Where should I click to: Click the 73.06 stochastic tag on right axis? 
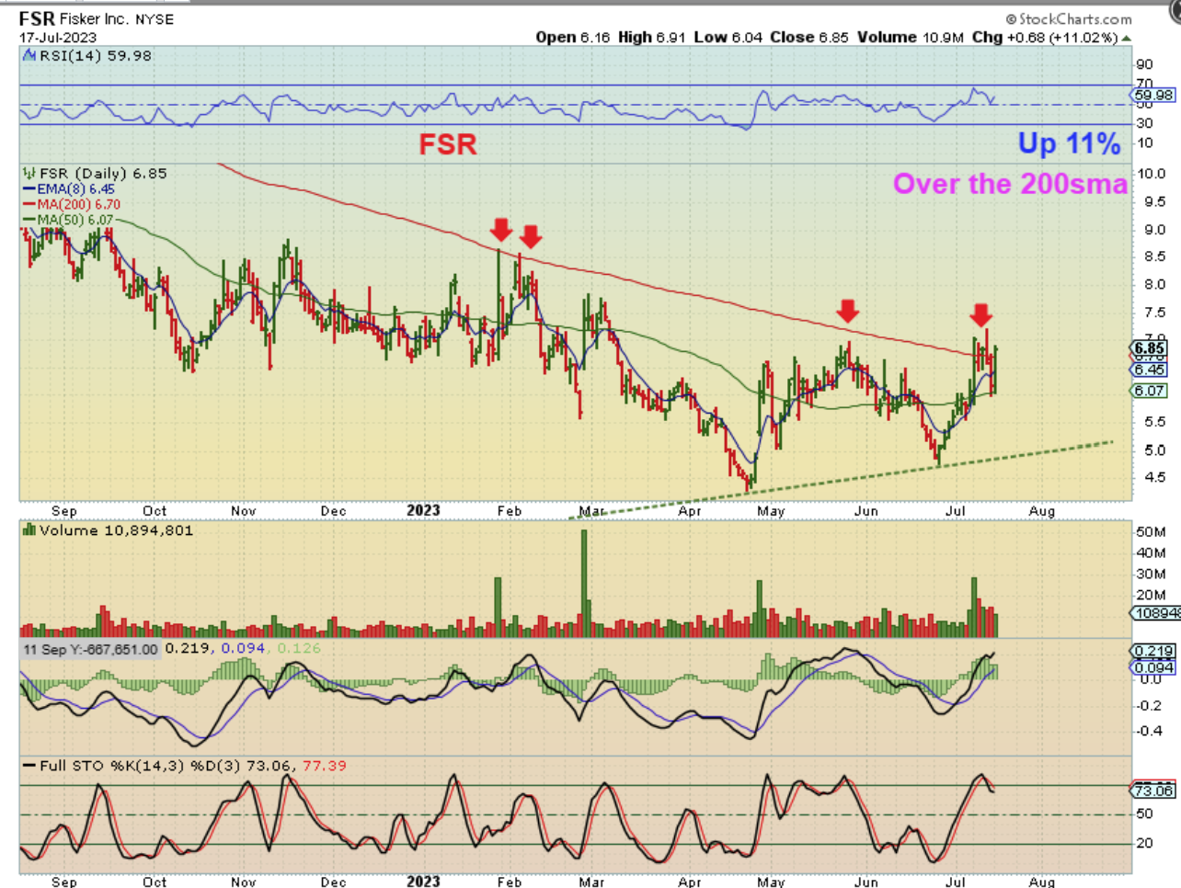1153,791
